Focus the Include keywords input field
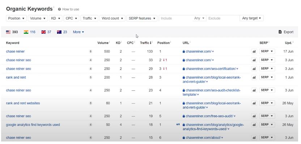This screenshot has width=301, height=144. tap(176, 18)
